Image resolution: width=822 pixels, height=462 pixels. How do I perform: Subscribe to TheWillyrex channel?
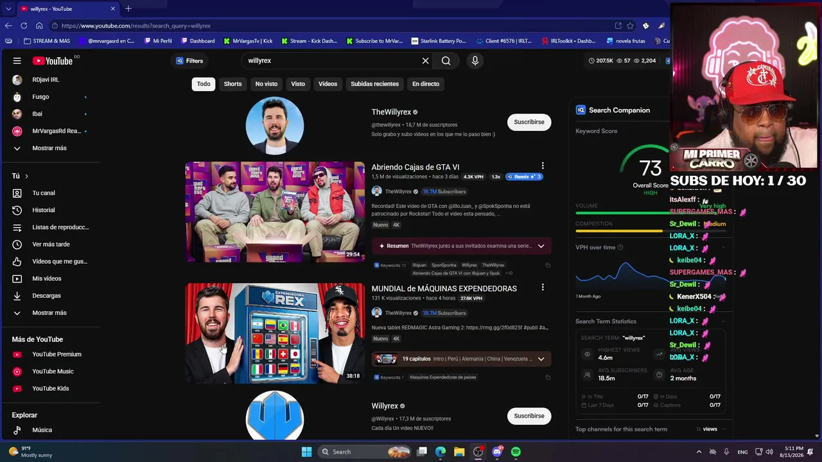tap(529, 122)
